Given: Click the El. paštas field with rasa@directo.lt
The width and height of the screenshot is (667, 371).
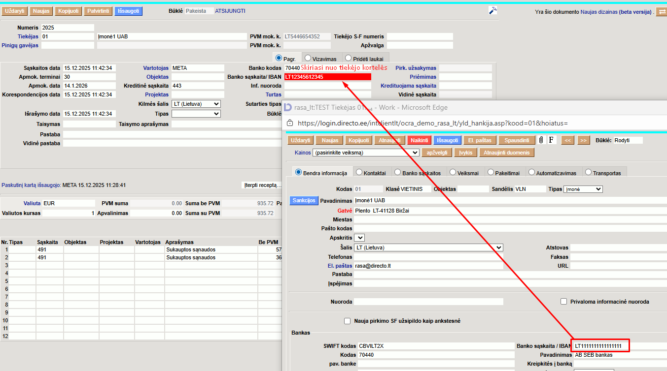Looking at the screenshot, I should click(x=428, y=266).
